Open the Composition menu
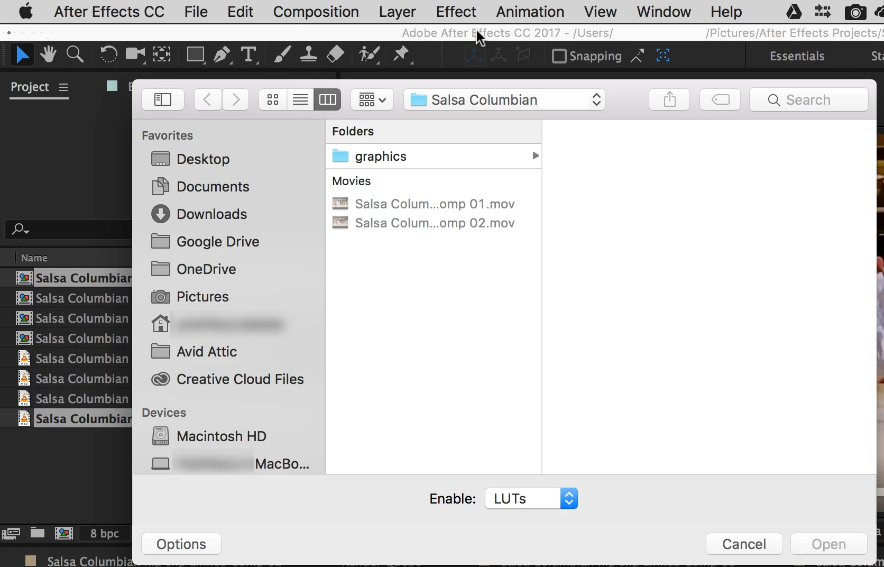884x567 pixels. tap(316, 12)
